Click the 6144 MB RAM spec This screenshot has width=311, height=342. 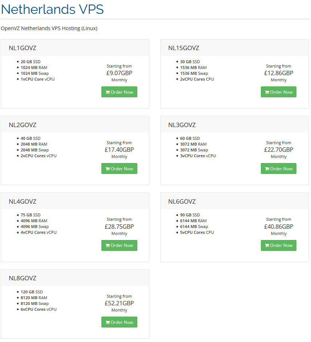point(193,221)
